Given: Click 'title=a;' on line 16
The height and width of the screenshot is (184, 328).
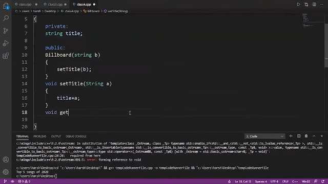Looking at the screenshot, I should pyautogui.click(x=68, y=98).
